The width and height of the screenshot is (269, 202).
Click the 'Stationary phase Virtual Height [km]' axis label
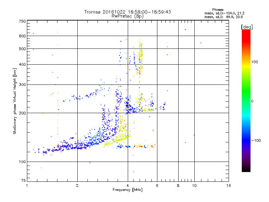click(x=15, y=101)
